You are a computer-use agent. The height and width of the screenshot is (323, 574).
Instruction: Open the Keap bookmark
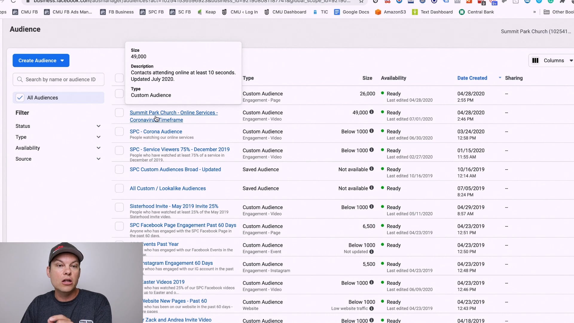pos(207,12)
